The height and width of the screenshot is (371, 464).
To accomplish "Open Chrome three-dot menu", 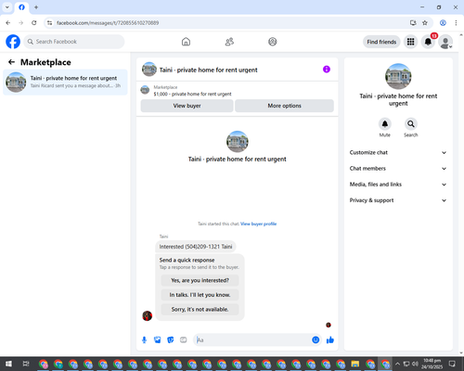I will pos(456,23).
